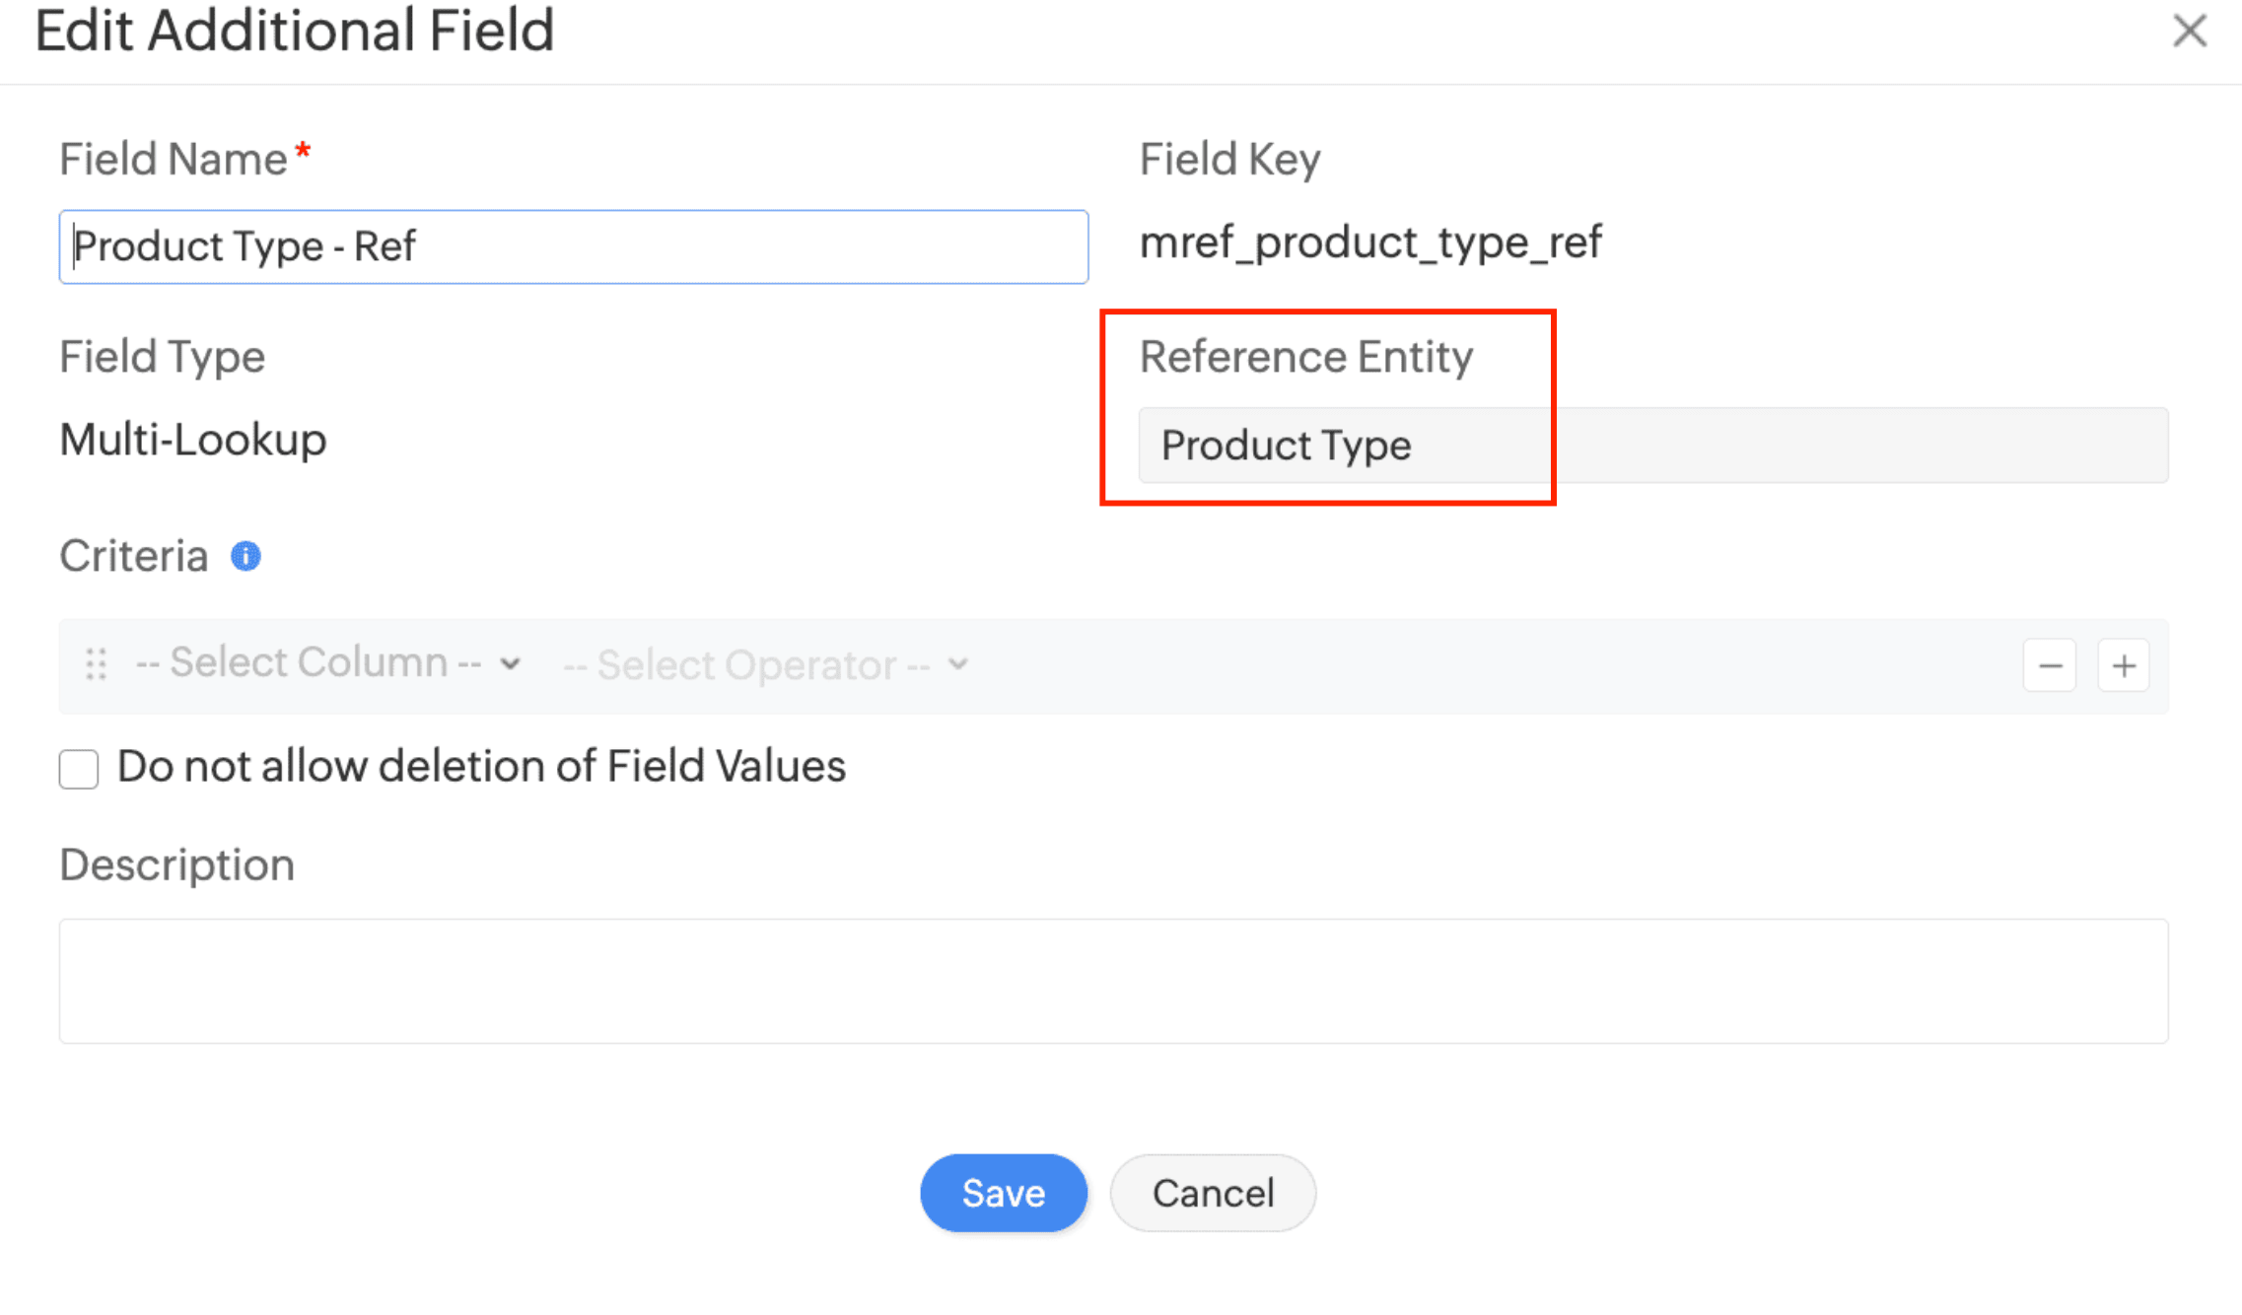
Task: Click the 'Do not allow deletion' label text
Action: click(481, 767)
